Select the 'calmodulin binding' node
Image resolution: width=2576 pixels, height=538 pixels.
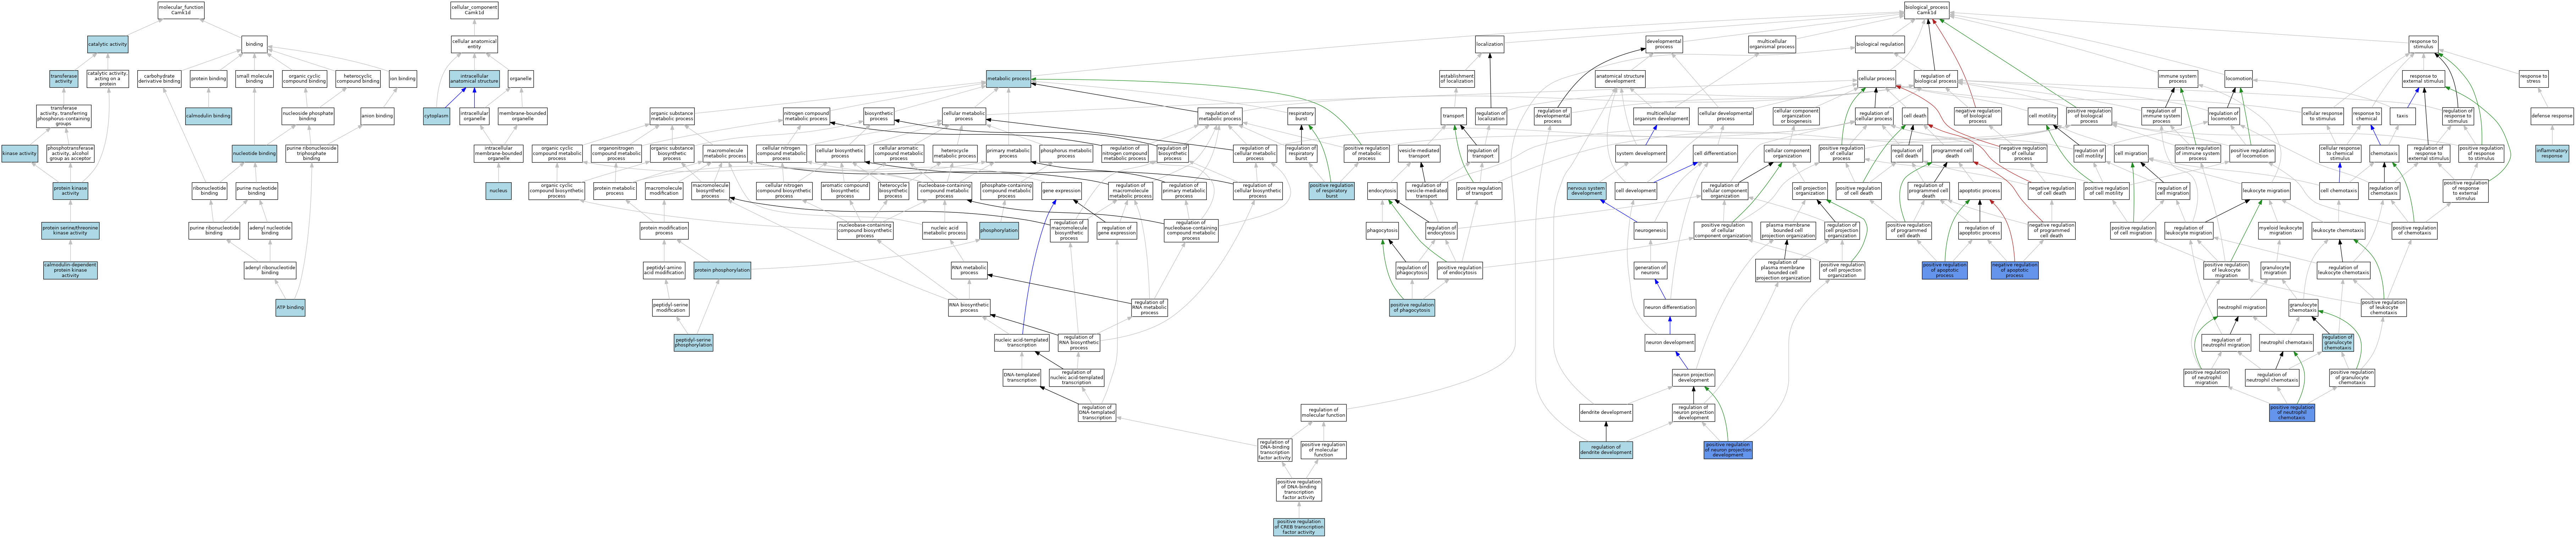tap(209, 116)
